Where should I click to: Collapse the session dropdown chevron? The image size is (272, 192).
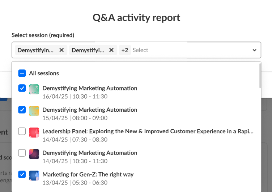254,50
